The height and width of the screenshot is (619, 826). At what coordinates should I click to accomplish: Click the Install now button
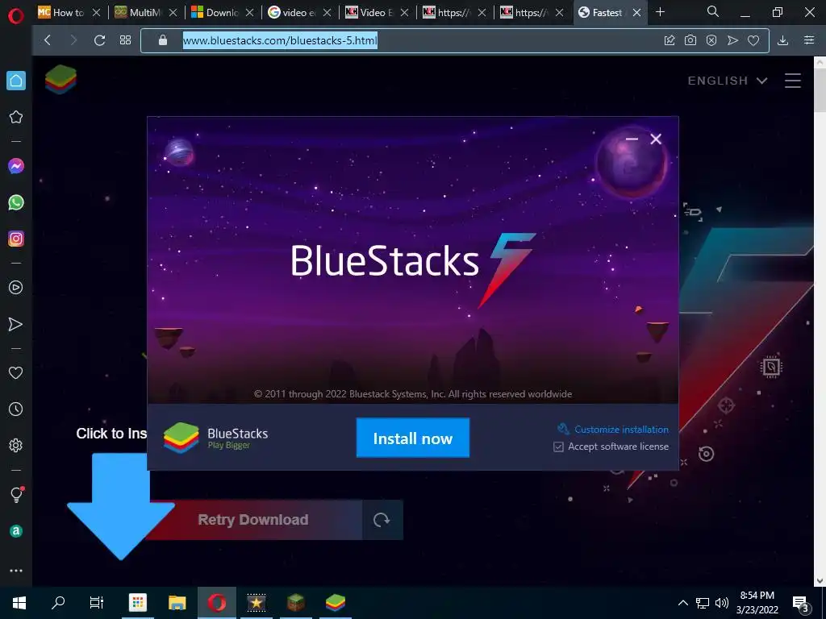point(412,438)
